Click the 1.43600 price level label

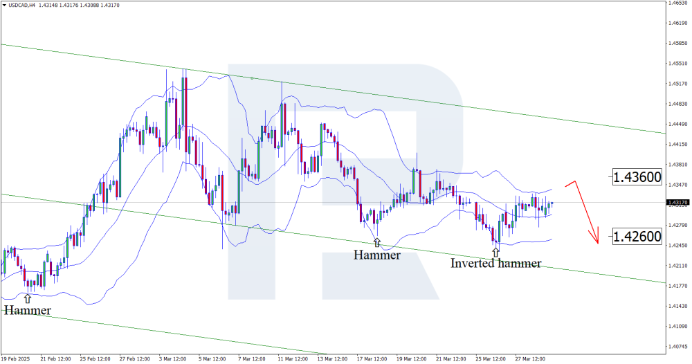pos(637,177)
